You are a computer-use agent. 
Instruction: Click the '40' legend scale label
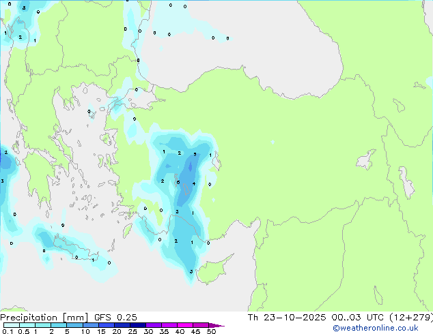[180, 331]
